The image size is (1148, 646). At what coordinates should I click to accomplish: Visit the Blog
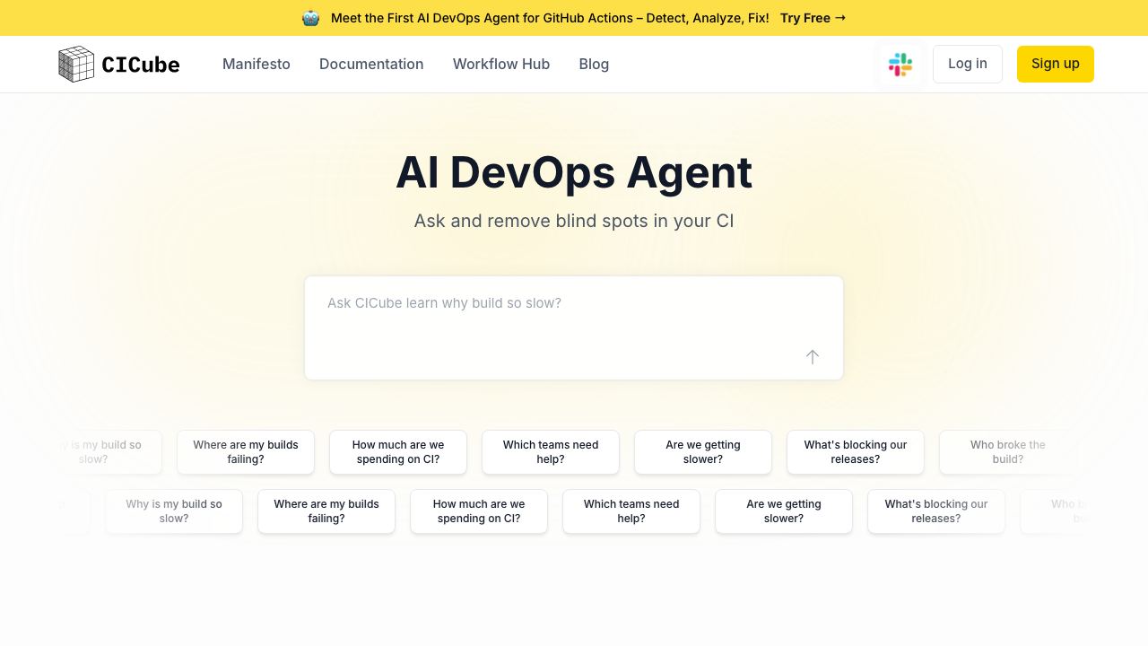point(594,64)
